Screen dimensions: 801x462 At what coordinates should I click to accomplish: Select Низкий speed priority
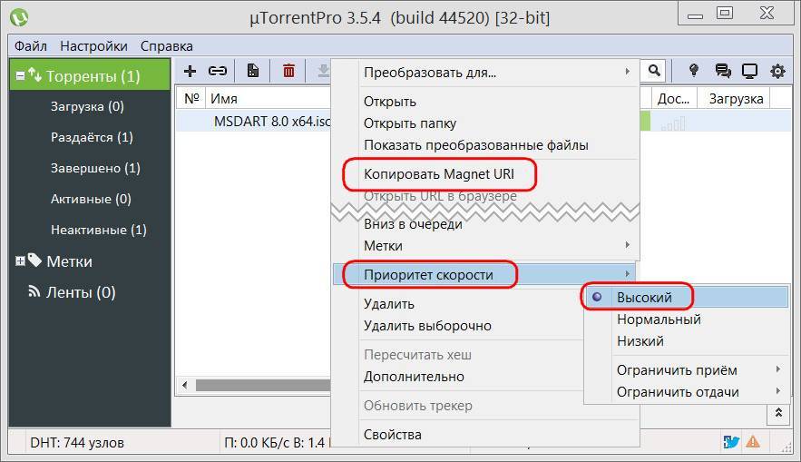(687, 341)
